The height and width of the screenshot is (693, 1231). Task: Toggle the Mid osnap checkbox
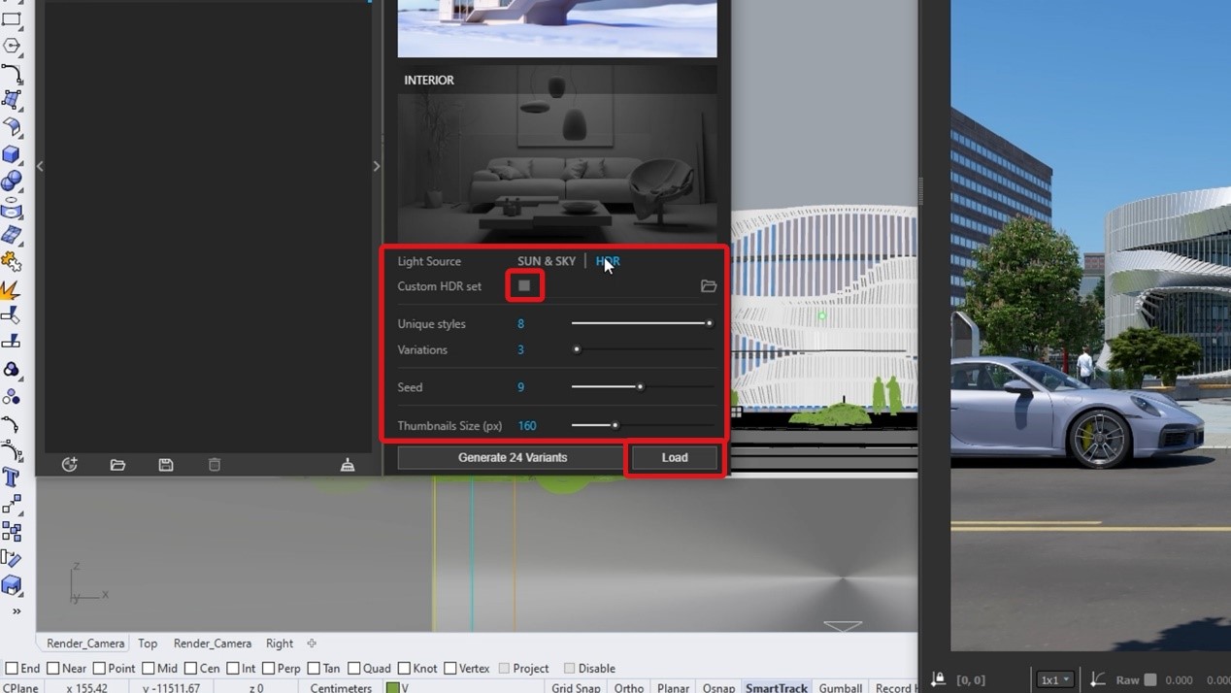click(149, 668)
